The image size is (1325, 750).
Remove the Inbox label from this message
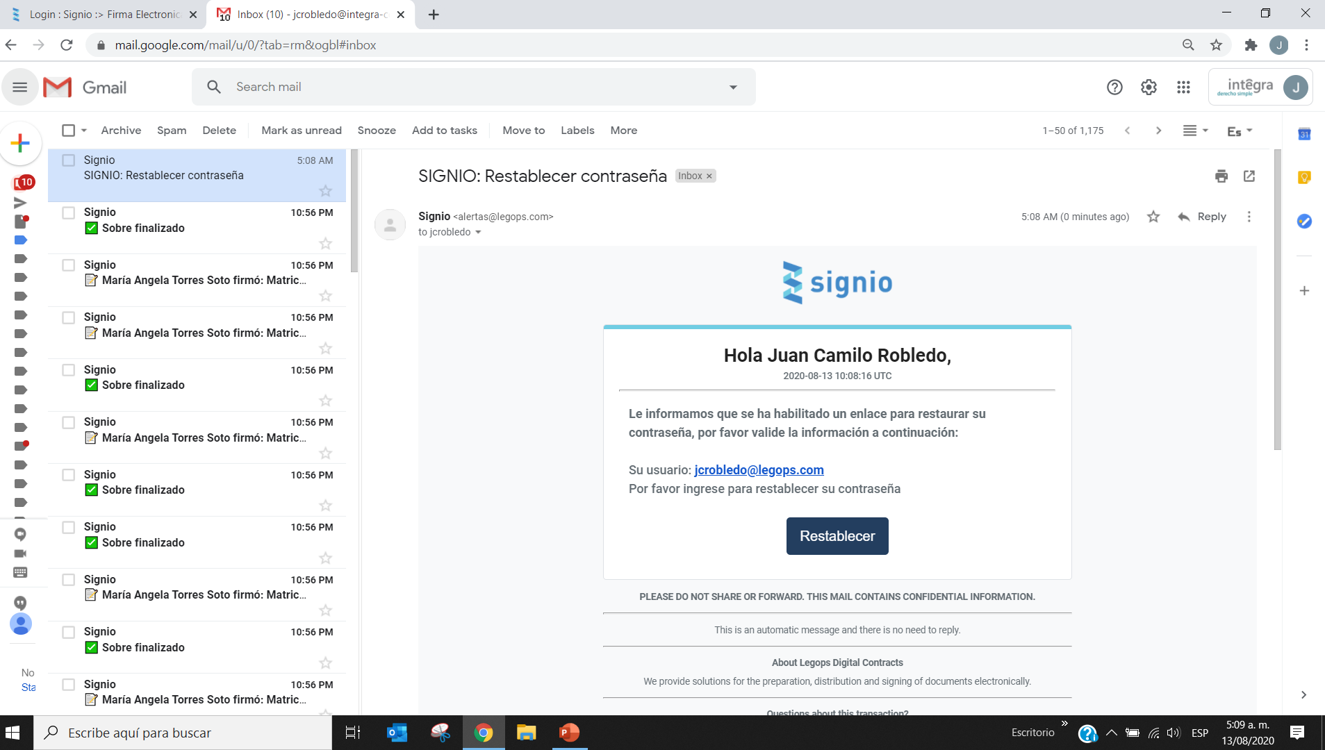709,176
